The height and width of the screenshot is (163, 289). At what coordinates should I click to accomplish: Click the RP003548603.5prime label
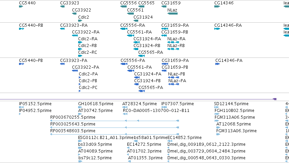[x=73, y=131]
